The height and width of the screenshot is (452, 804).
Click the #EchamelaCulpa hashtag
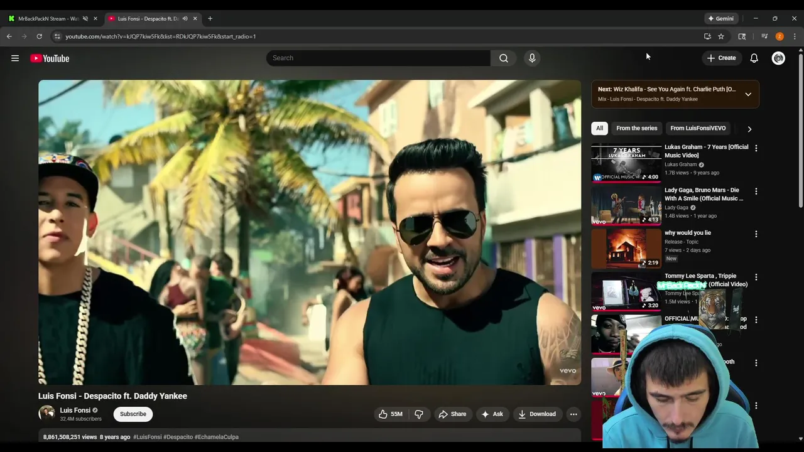pos(216,437)
